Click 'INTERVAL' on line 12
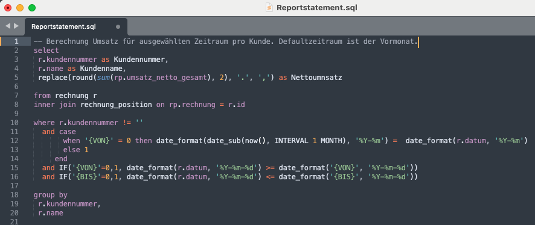Viewport: 535px width, 225px height. (291, 140)
